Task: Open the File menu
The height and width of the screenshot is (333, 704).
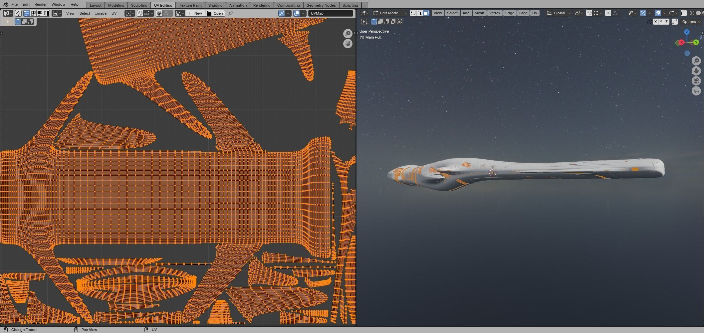Action: (15, 4)
